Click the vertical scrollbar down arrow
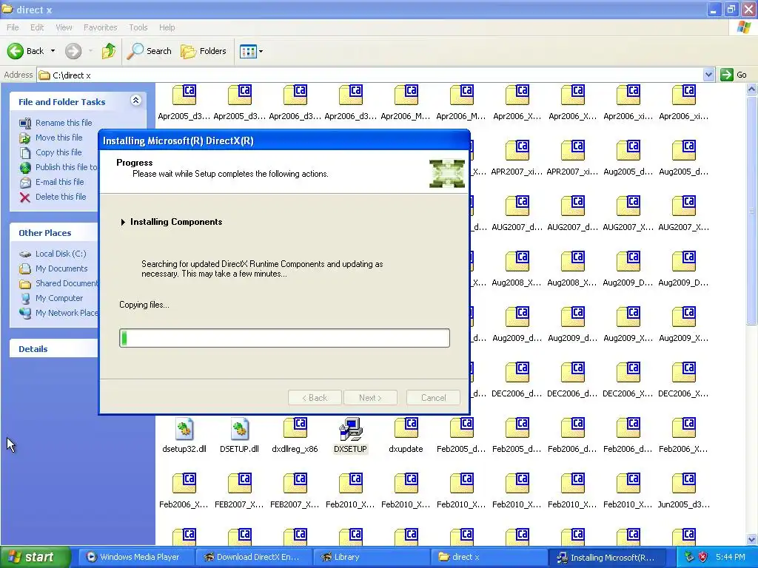The height and width of the screenshot is (568, 758). point(752,539)
